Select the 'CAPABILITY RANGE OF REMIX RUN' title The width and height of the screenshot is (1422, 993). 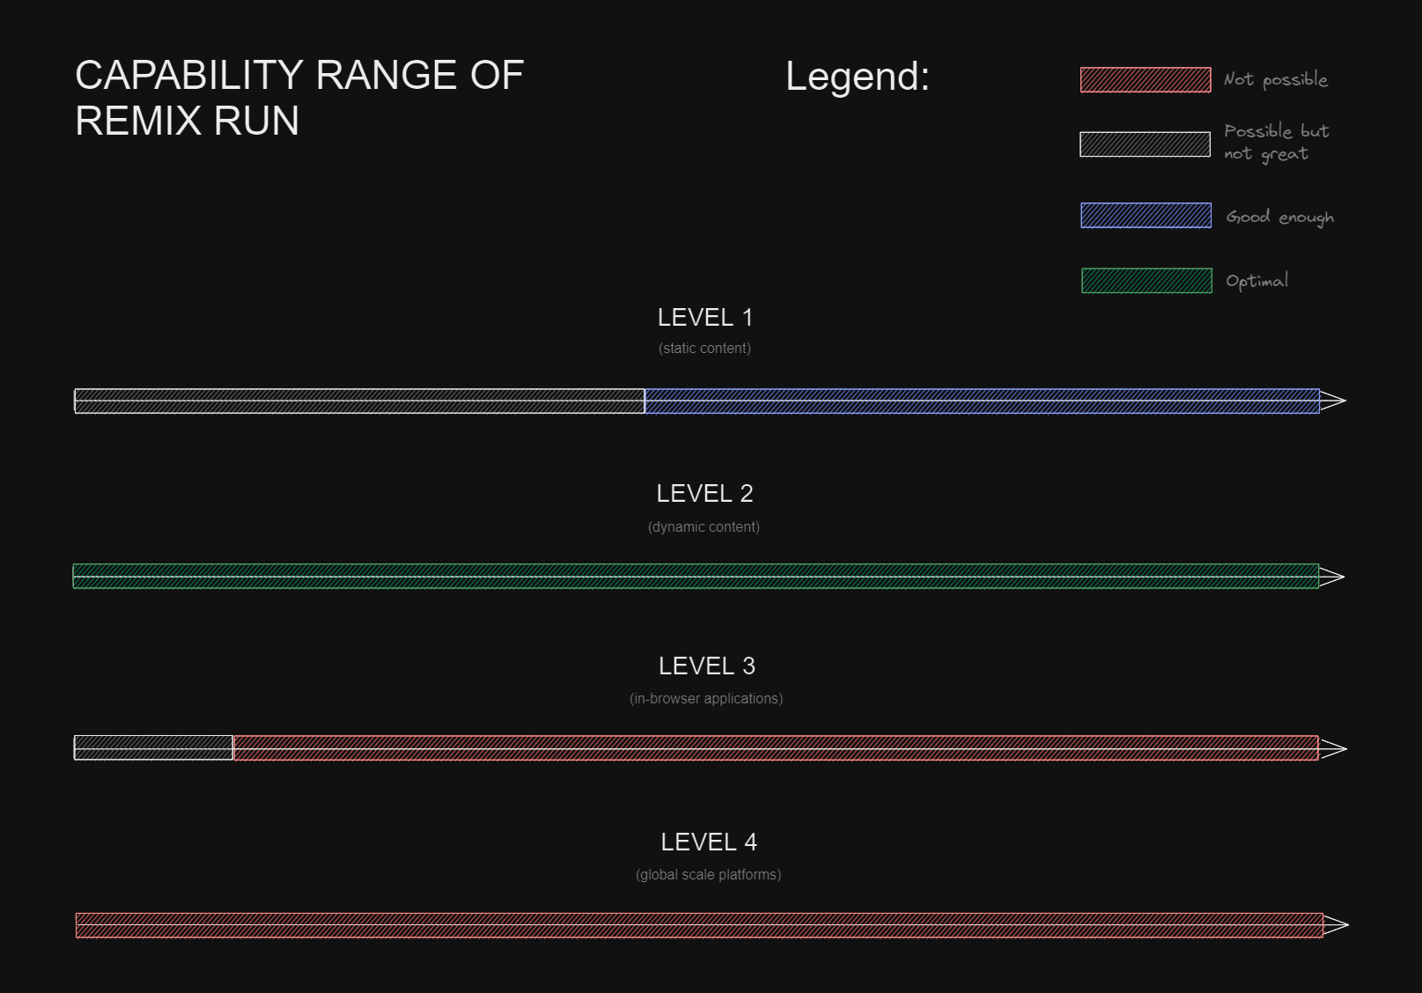click(x=299, y=98)
